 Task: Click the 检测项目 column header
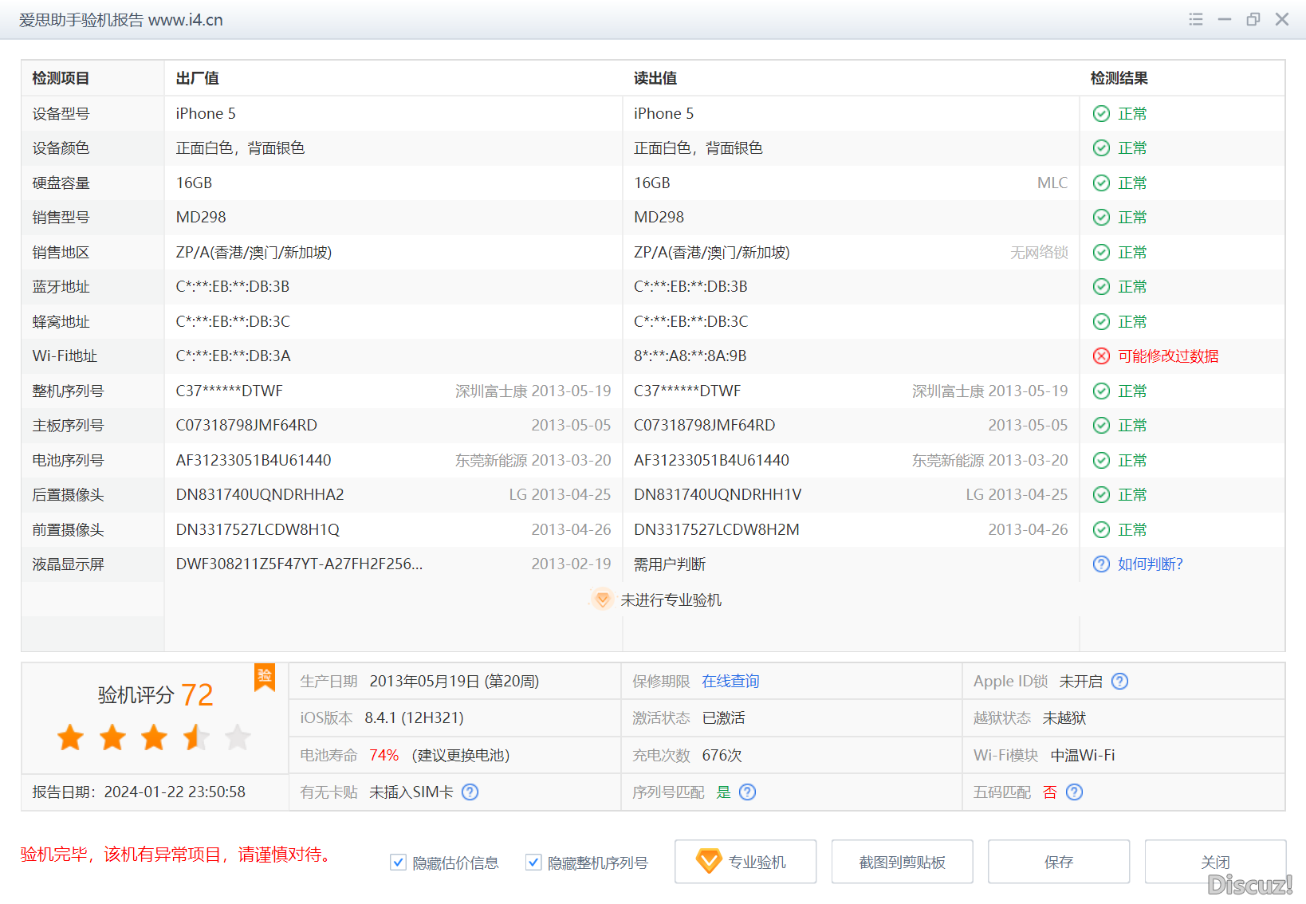(61, 78)
